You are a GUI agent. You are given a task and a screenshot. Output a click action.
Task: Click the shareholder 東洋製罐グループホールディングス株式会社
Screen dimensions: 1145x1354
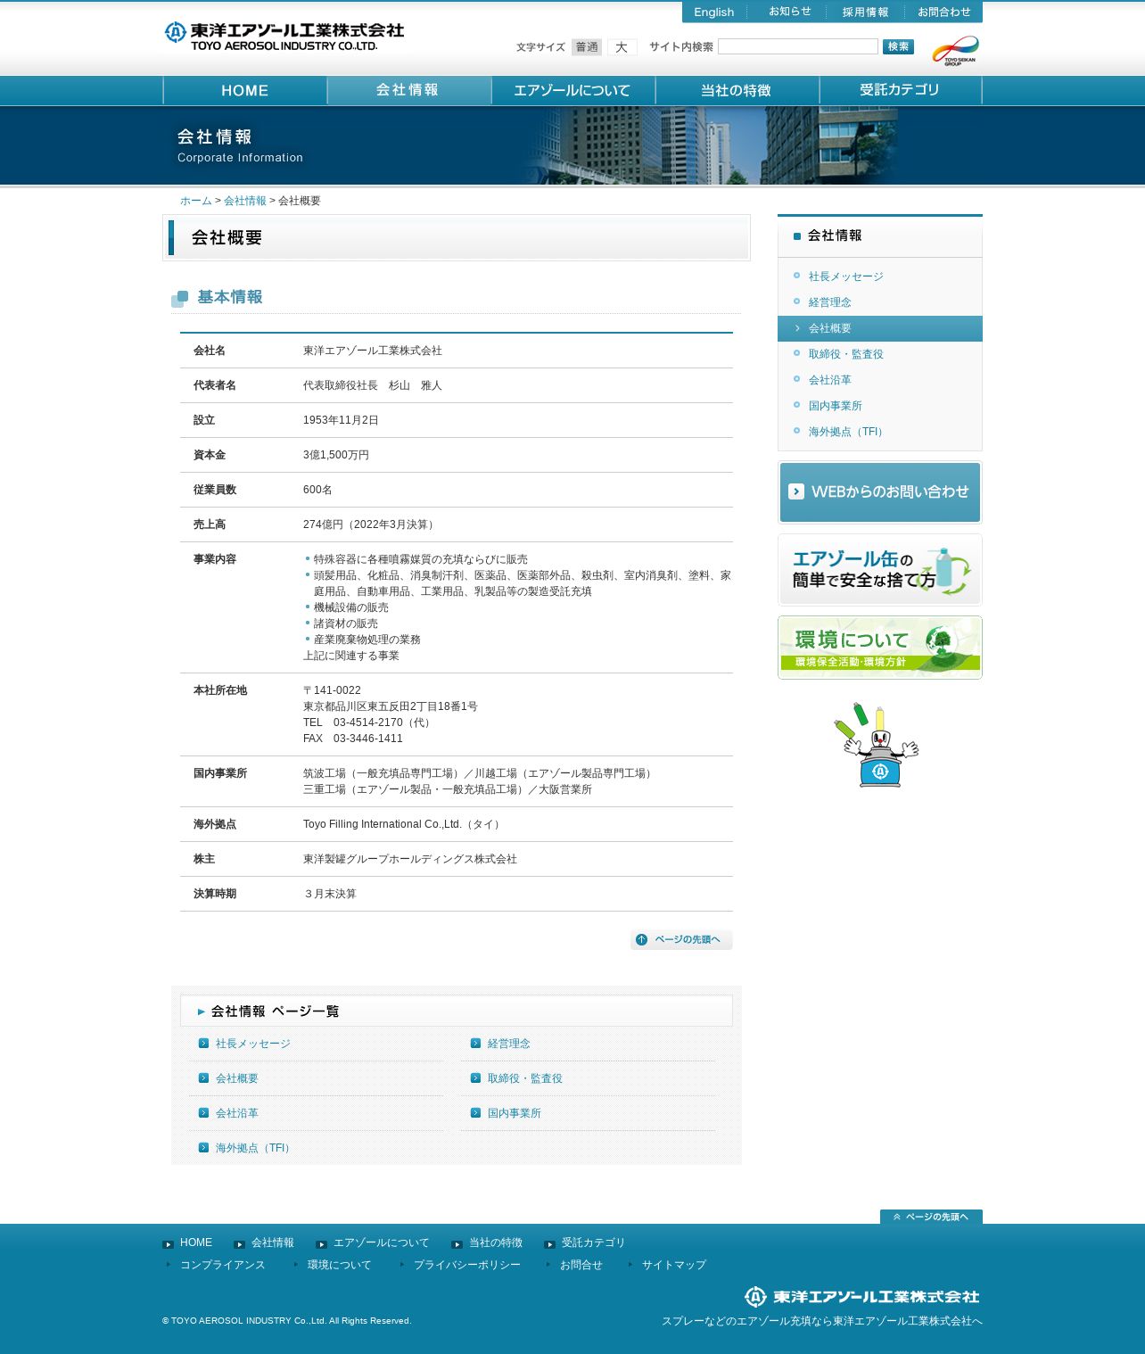(410, 859)
